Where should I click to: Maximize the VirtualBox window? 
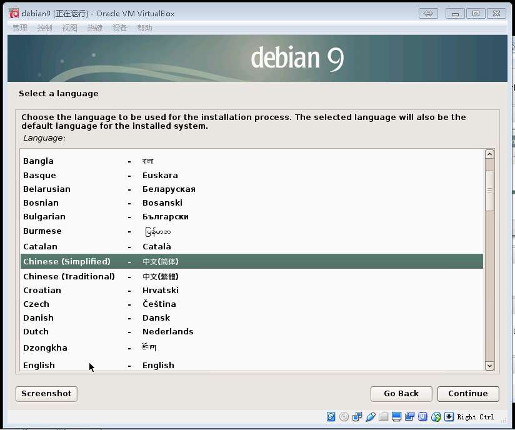pyautogui.click(x=476, y=14)
